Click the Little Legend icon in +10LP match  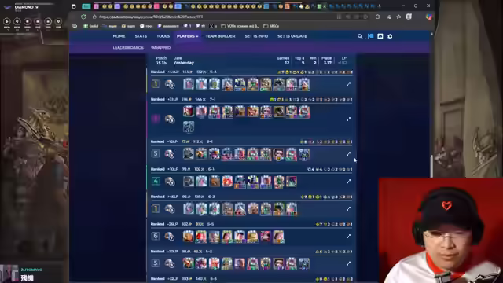coord(170,182)
